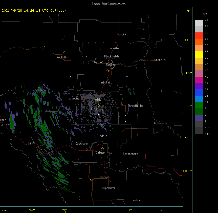Click the Calgary city label
The width and height of the screenshot is (218, 213).
click(101, 153)
